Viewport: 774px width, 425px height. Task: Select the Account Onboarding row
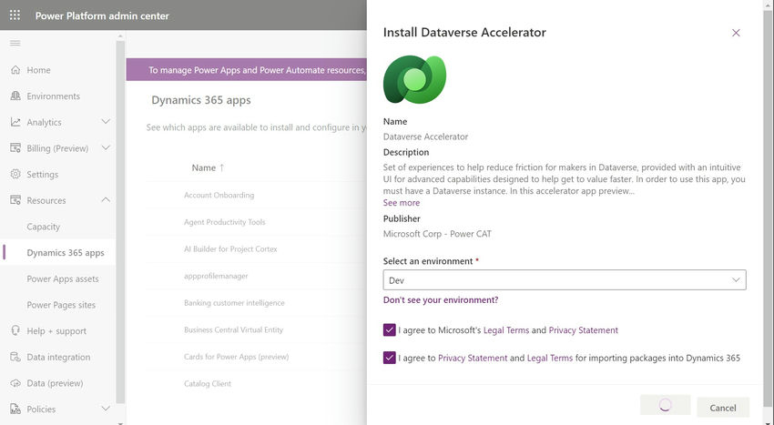point(257,195)
